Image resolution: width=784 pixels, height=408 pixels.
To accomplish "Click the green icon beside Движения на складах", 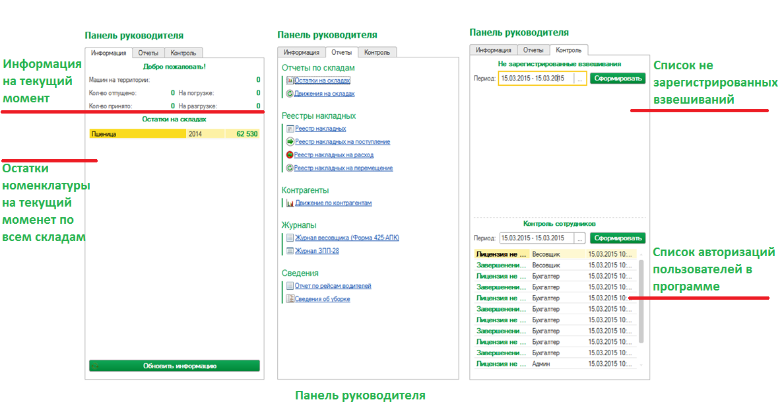I will [290, 94].
